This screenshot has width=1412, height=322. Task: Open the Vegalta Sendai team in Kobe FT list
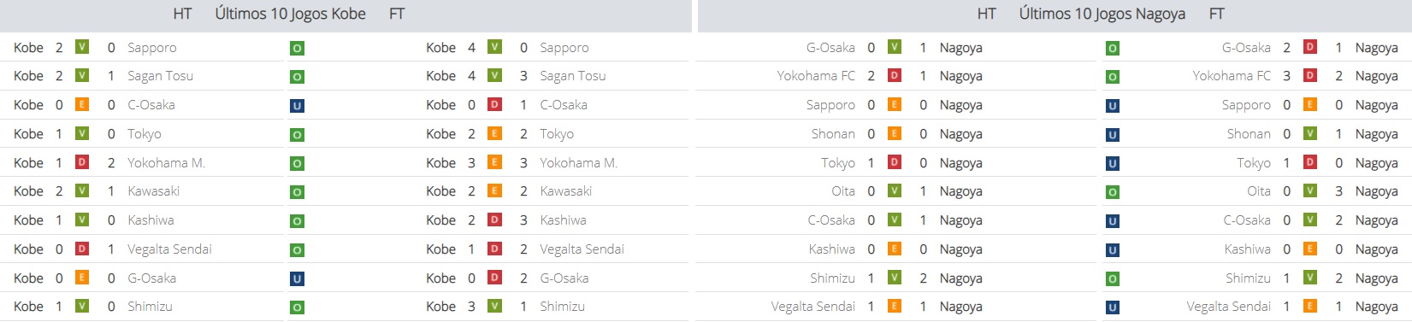pos(582,249)
